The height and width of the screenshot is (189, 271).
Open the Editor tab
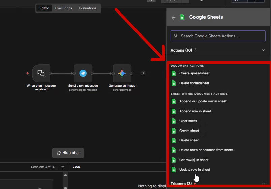click(x=44, y=8)
